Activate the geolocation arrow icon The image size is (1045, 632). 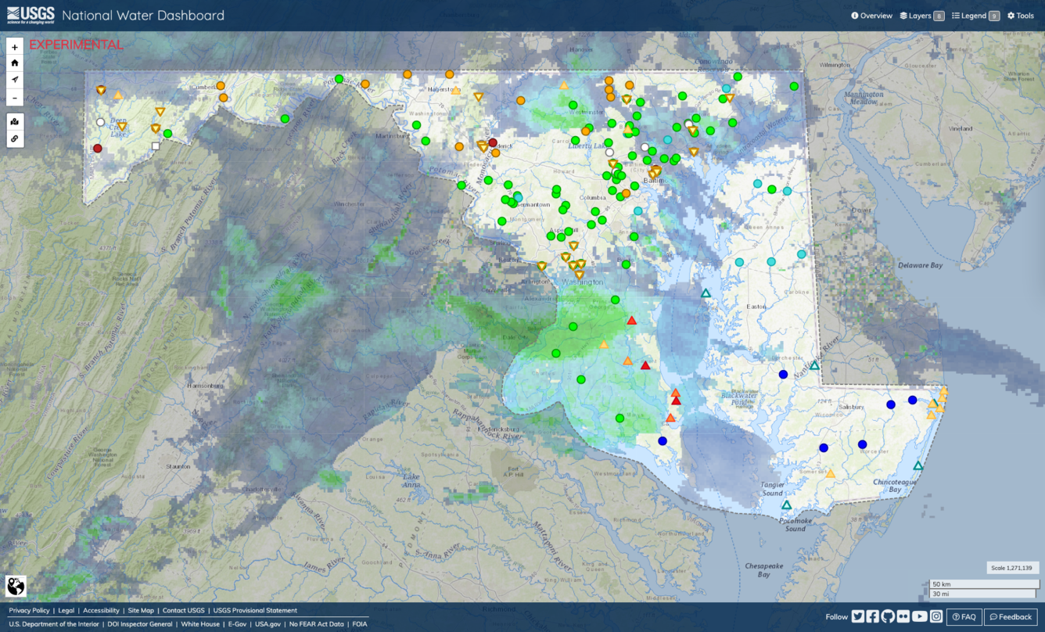tap(14, 80)
